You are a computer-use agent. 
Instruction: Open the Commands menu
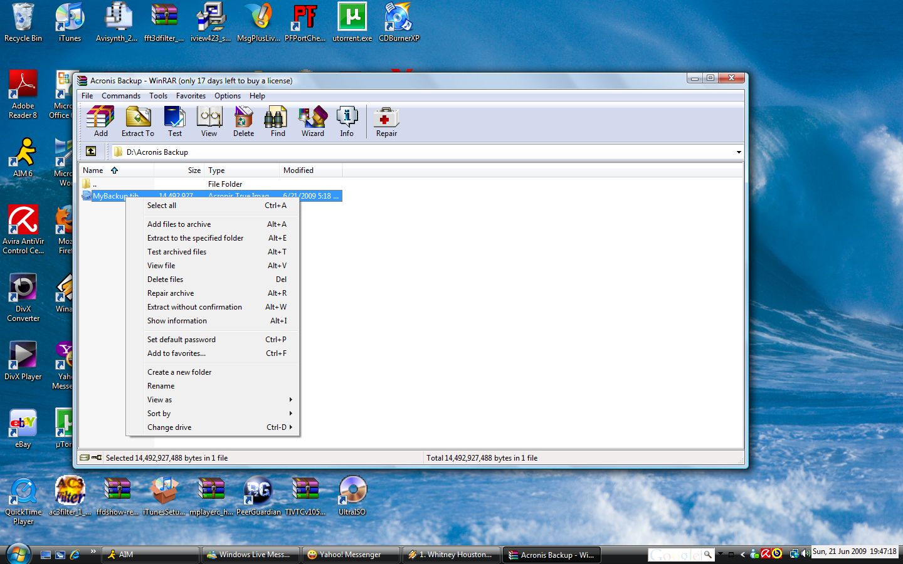click(x=121, y=96)
